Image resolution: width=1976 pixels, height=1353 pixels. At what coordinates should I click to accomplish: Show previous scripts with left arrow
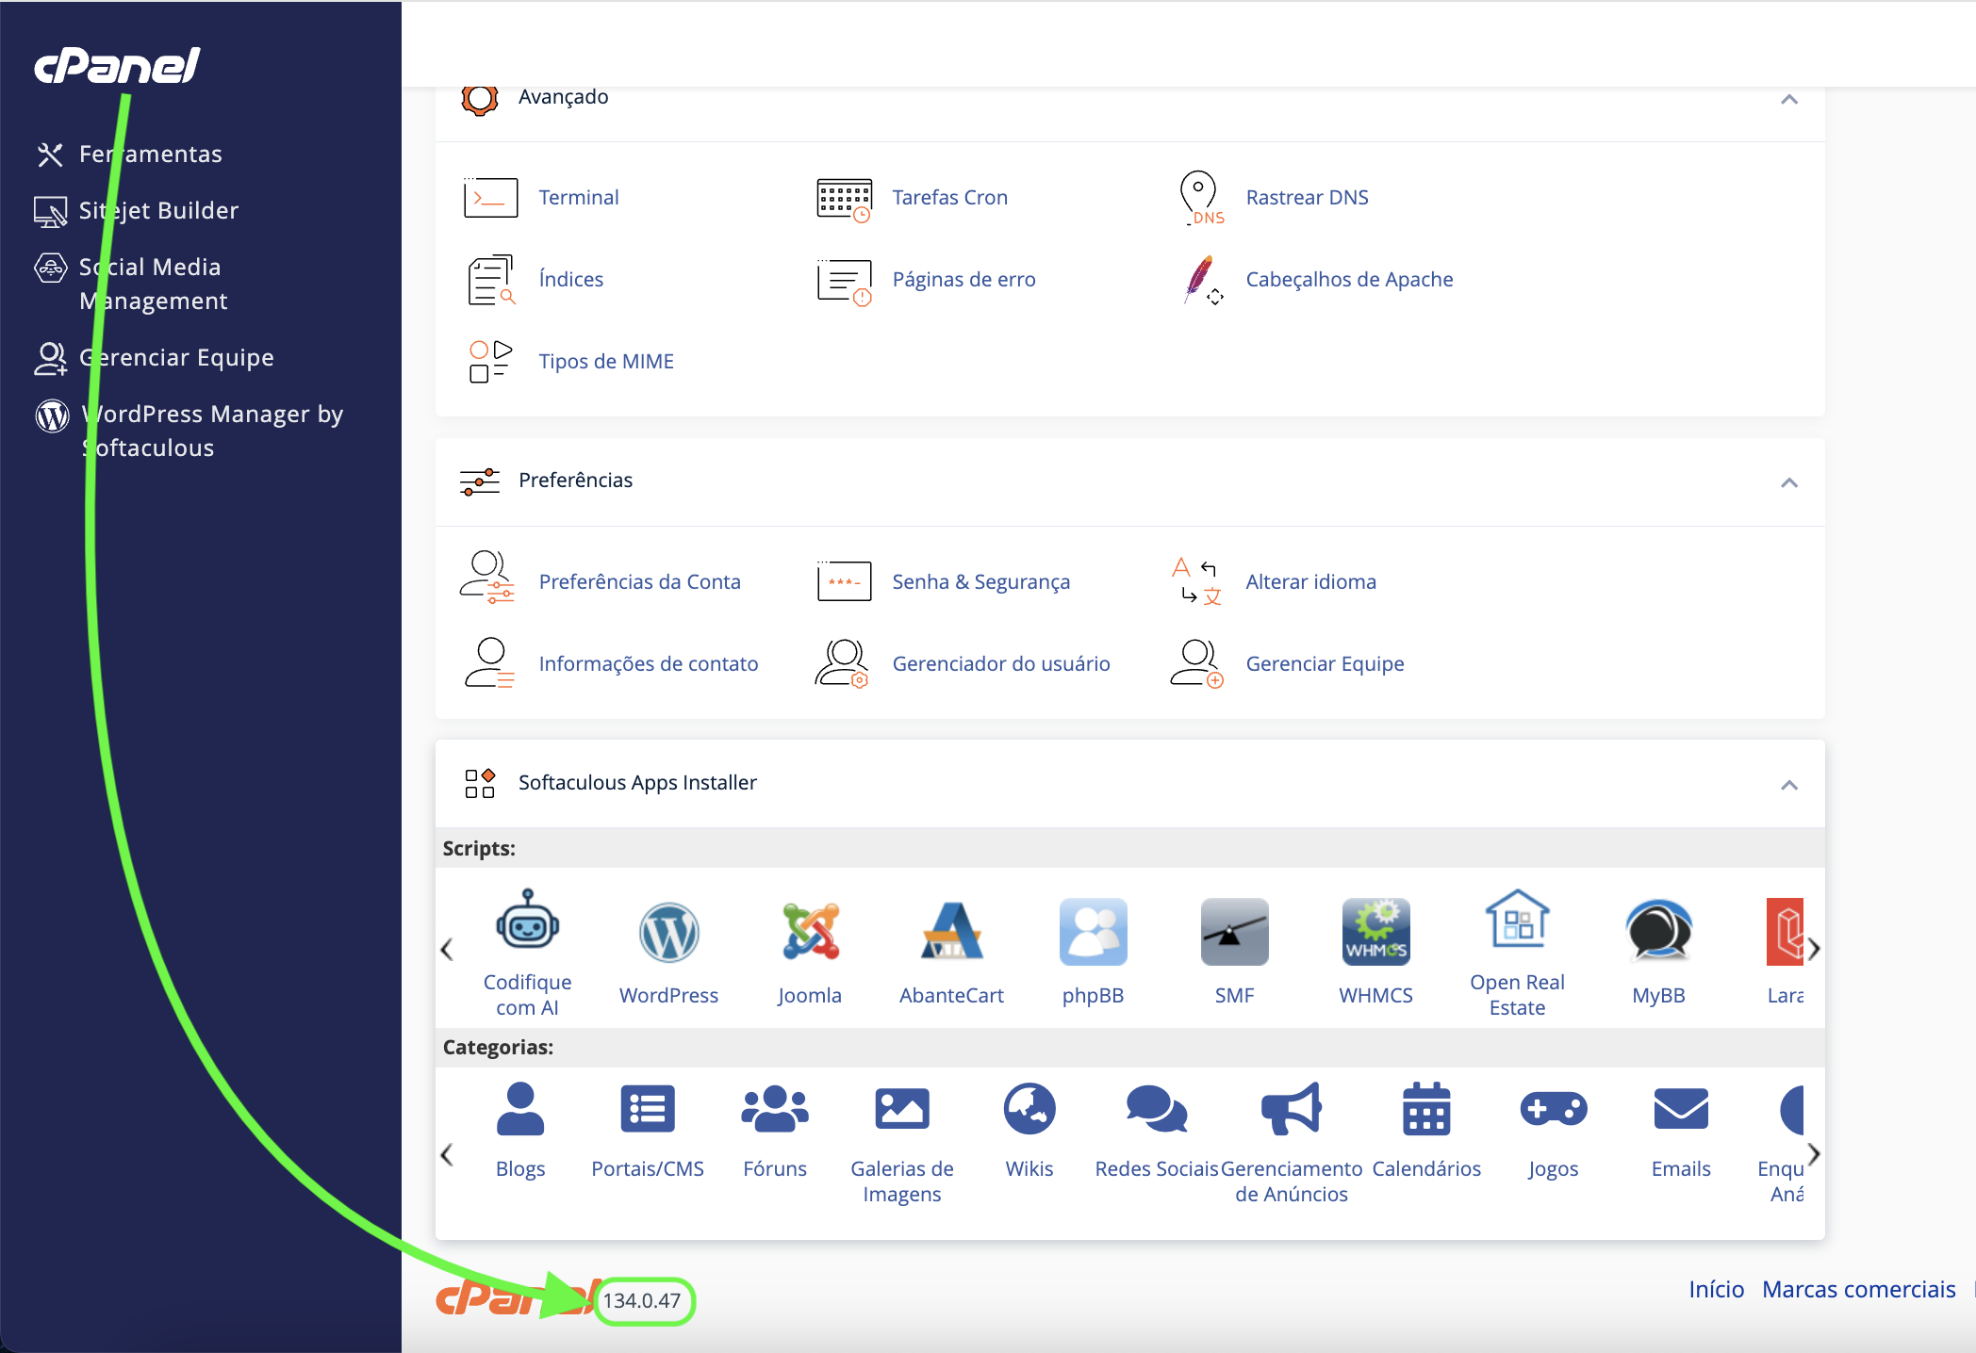point(448,949)
